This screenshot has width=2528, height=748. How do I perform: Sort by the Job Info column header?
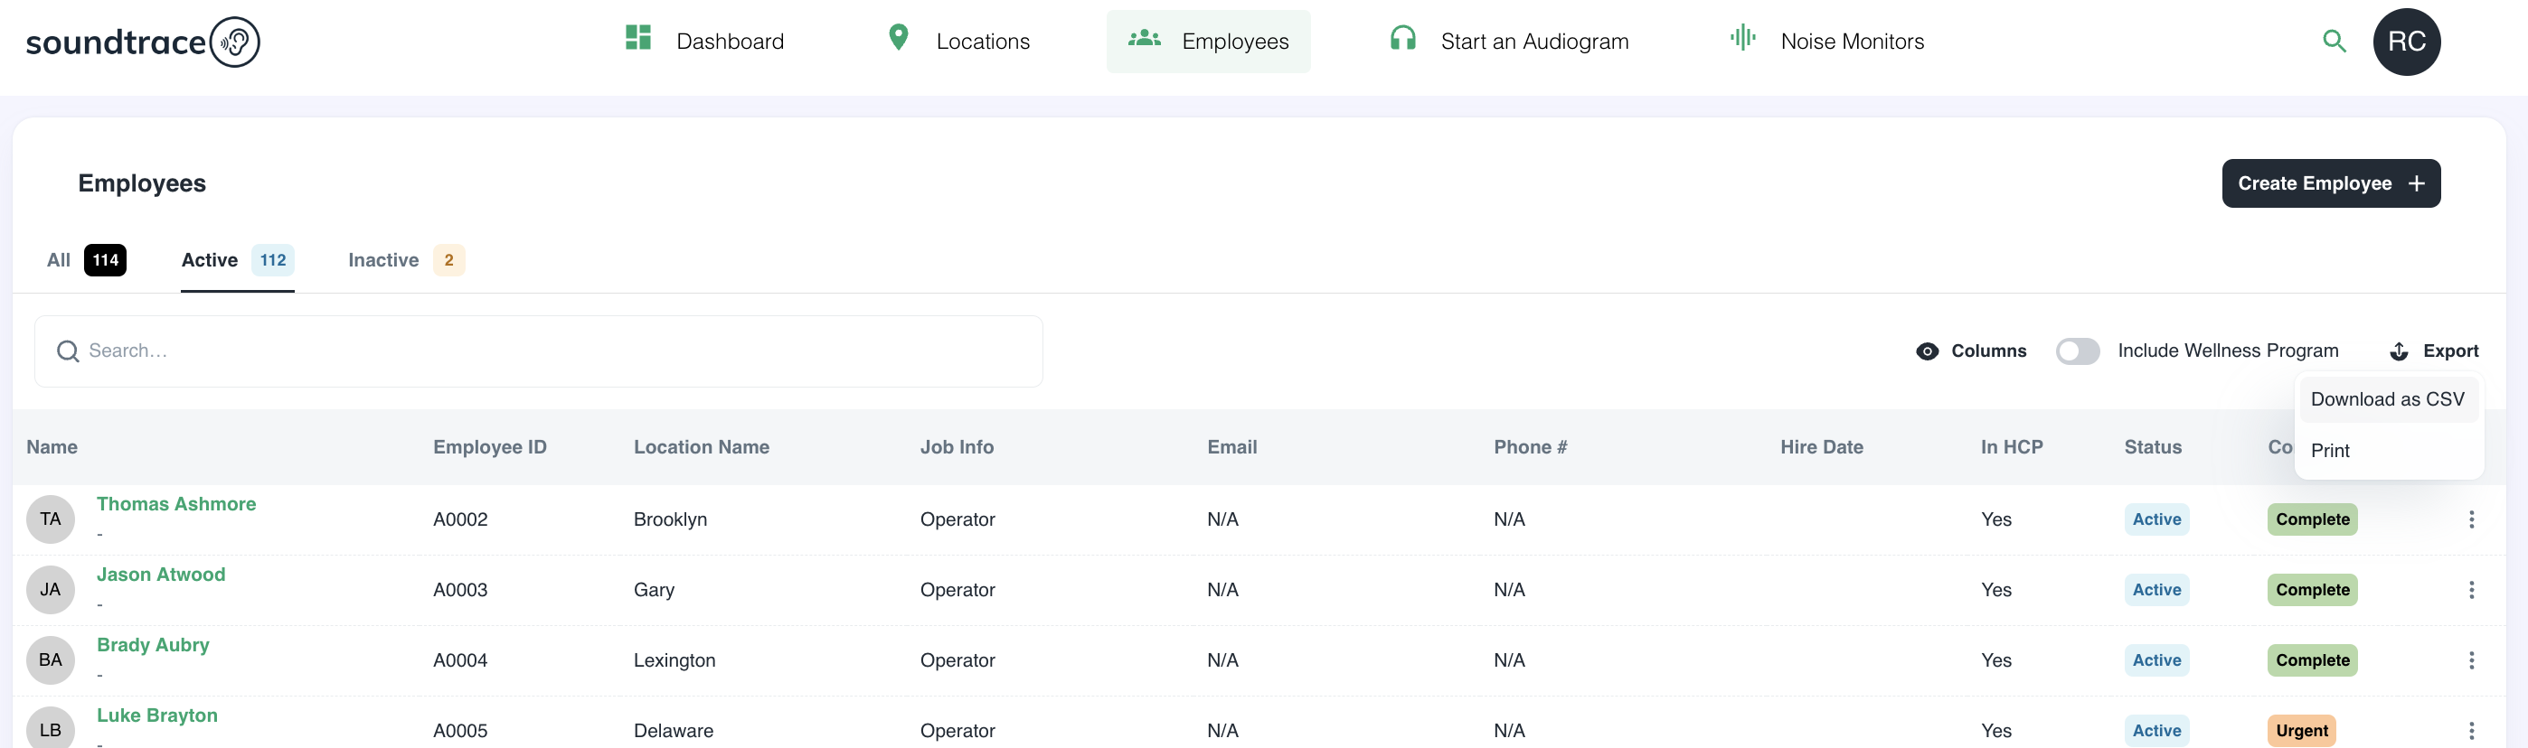point(957,447)
